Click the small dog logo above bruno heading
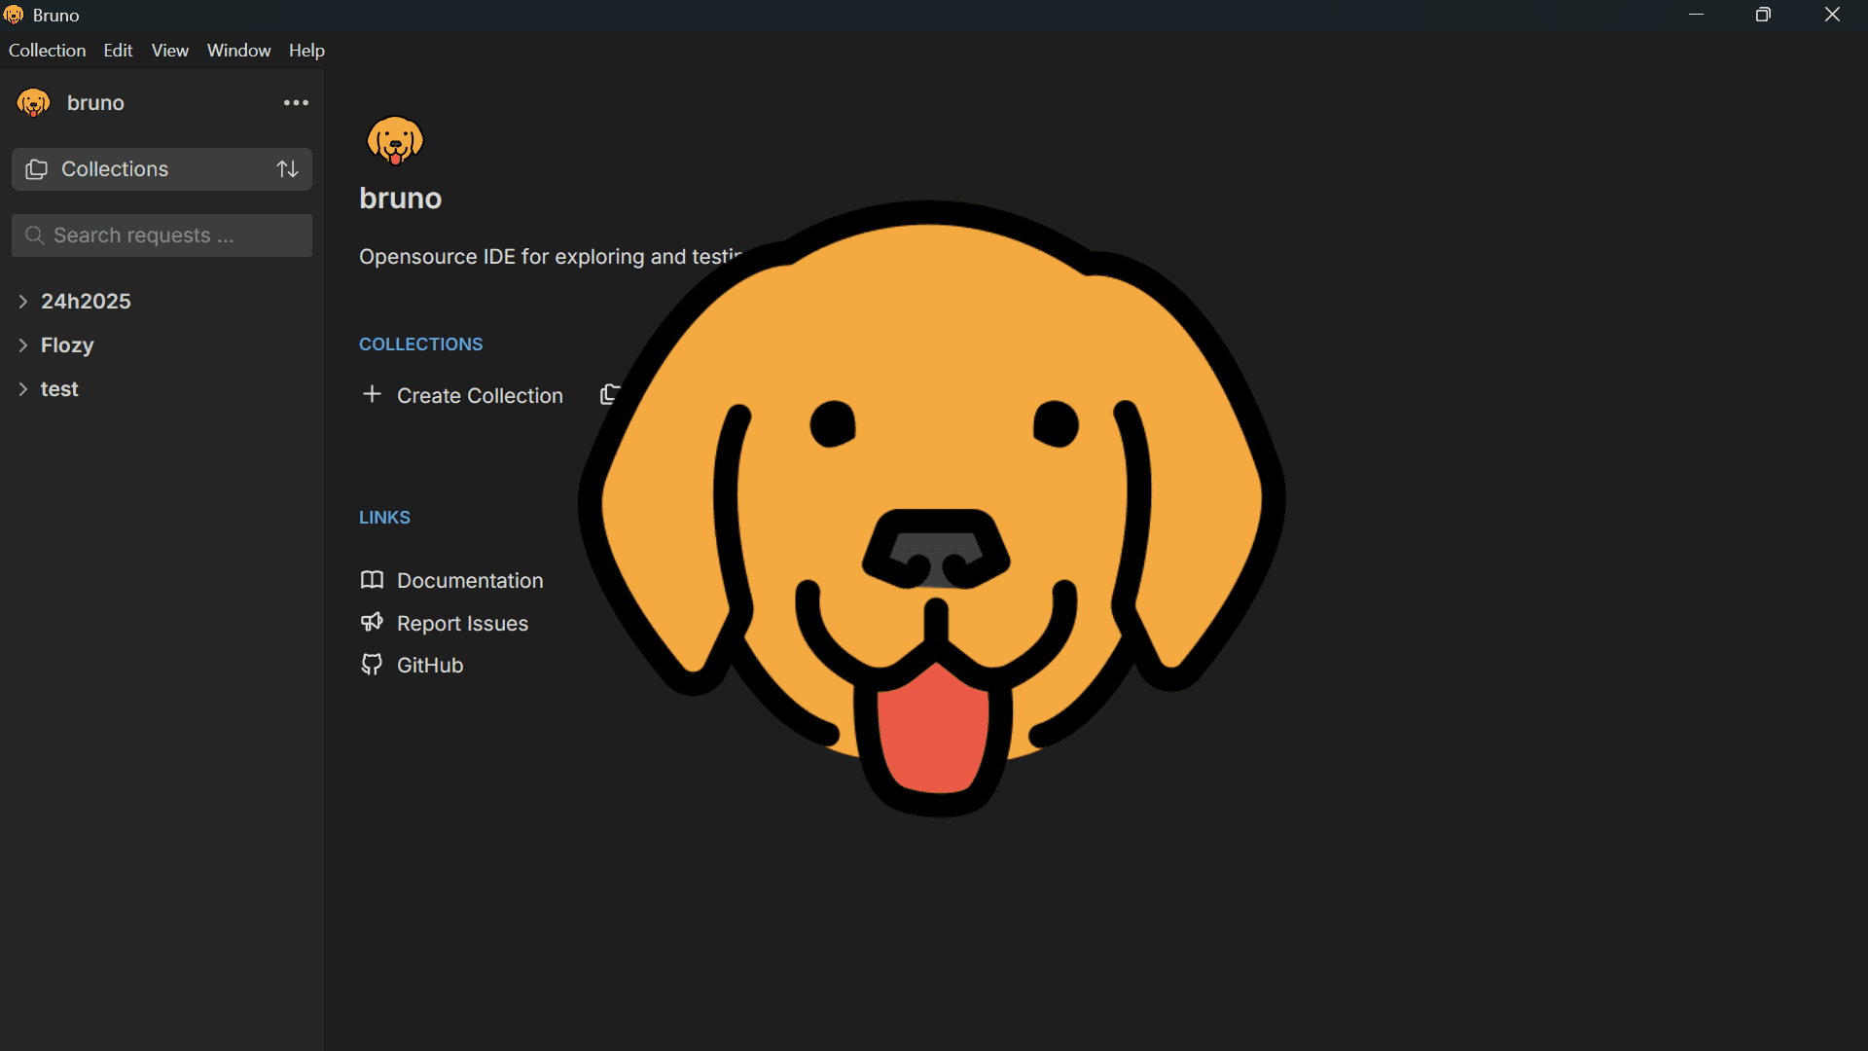Viewport: 1868px width, 1051px height. click(x=395, y=141)
